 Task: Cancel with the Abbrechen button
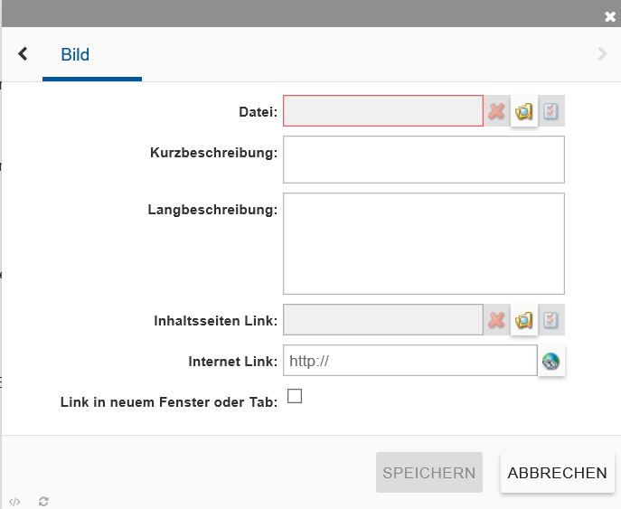tap(557, 473)
